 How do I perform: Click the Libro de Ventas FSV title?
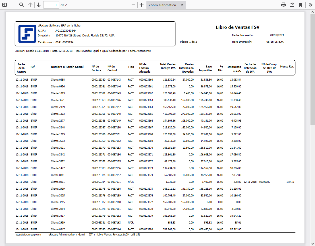coord(237,27)
